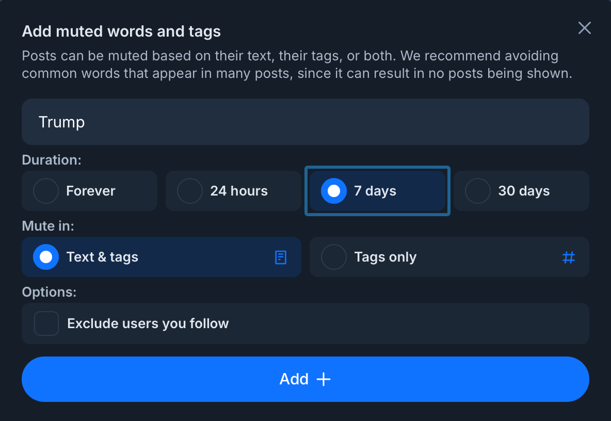This screenshot has height=421, width=611.
Task: Click the page icon in Text & tags
Action: click(280, 257)
